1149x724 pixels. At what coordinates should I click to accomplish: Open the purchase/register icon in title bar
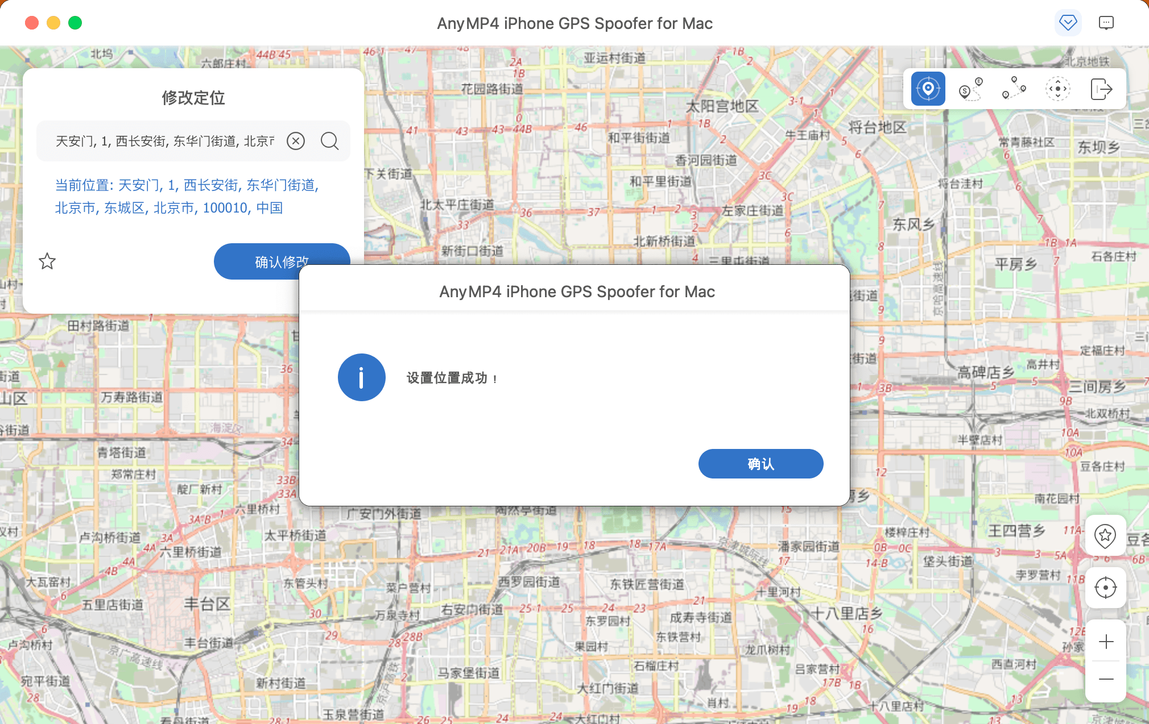[1068, 23]
